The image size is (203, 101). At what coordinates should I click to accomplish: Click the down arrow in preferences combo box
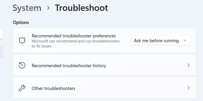pos(185,41)
